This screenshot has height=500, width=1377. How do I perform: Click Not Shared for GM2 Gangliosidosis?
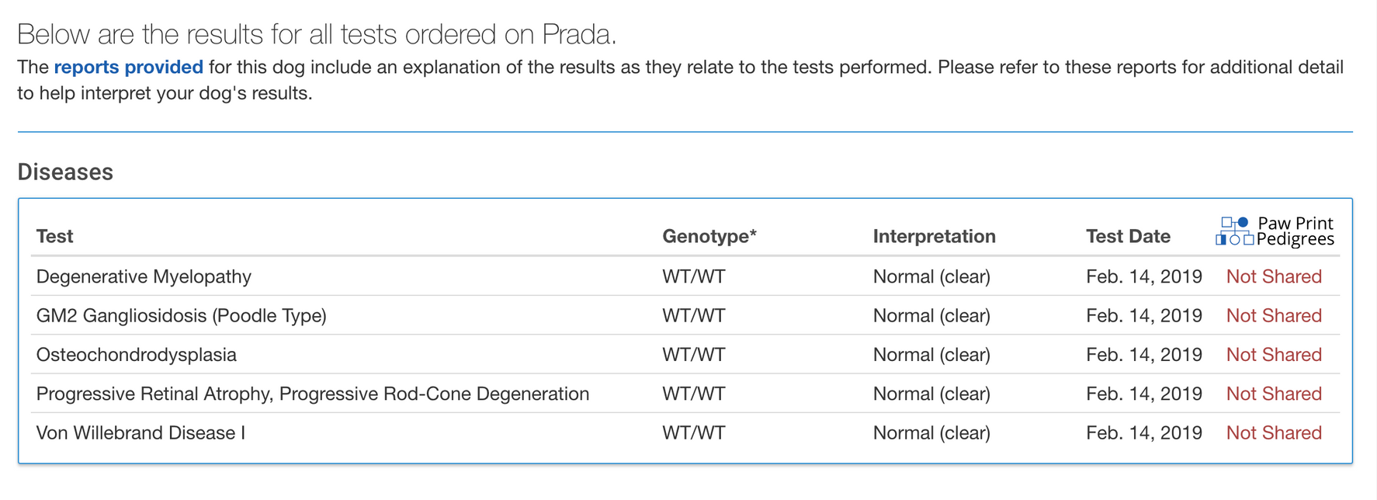[x=1274, y=316]
